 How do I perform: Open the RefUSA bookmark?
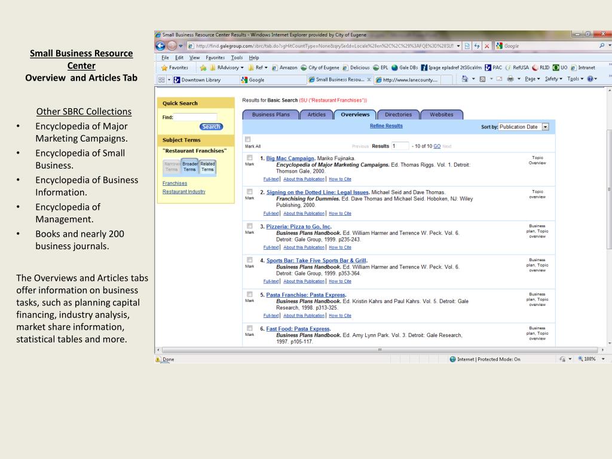pos(517,68)
